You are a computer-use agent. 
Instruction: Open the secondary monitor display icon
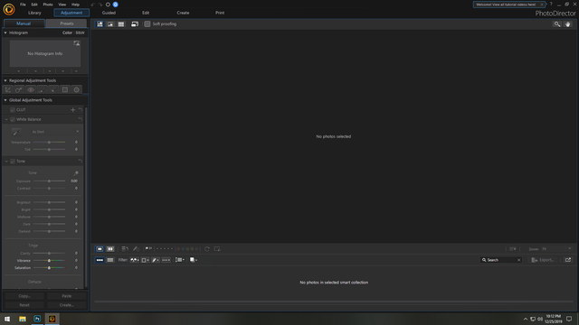click(x=135, y=24)
